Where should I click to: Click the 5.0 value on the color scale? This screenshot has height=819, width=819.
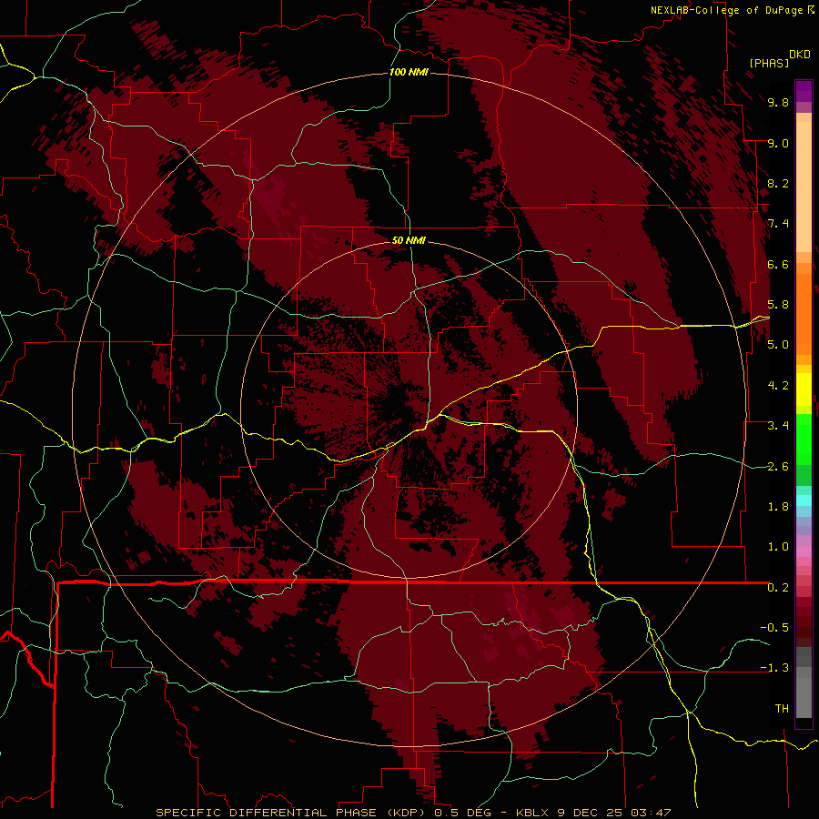(x=778, y=345)
